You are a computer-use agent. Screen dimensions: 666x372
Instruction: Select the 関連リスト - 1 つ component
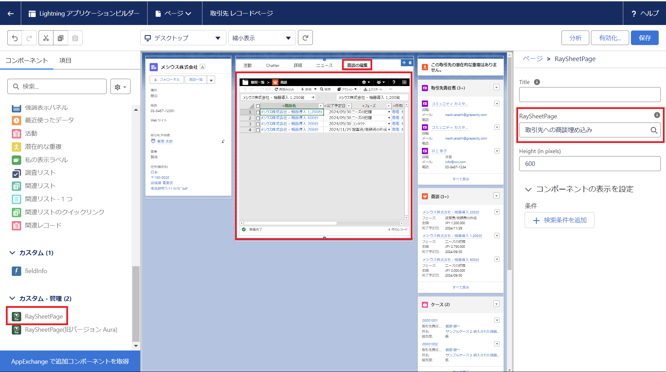(x=42, y=199)
